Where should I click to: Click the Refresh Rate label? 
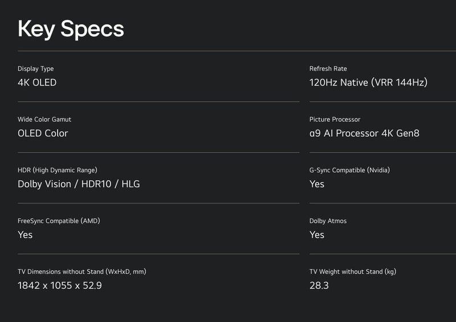tap(328, 69)
